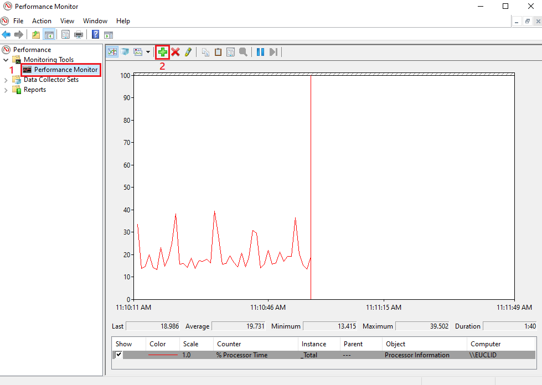This screenshot has width=542, height=385.
Task: Click the inner MDI restore button
Action: 528,22
